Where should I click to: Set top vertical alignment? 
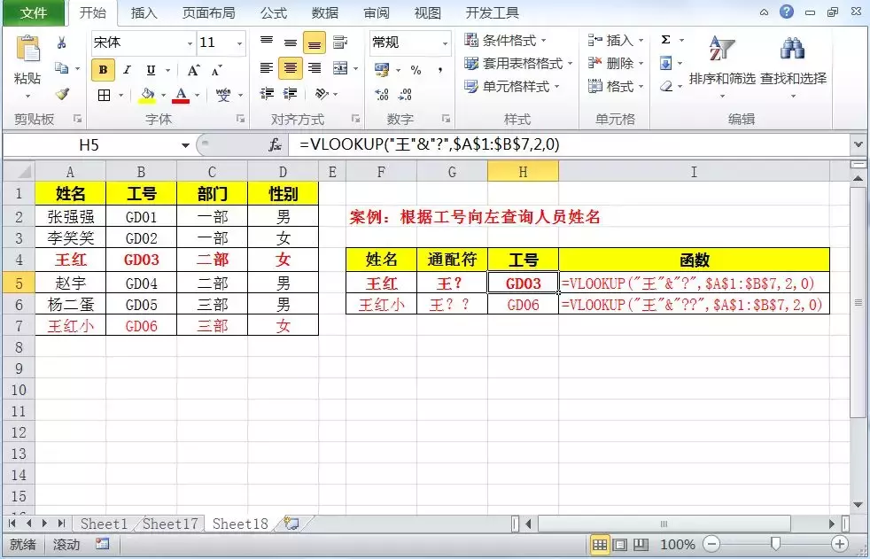tap(267, 42)
